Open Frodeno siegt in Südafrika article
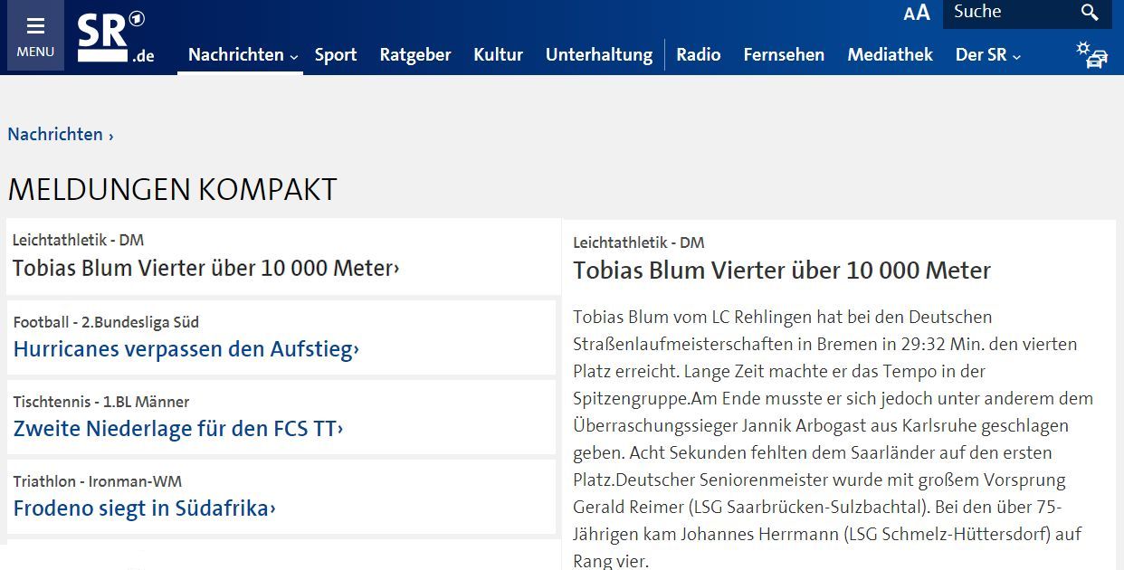This screenshot has width=1124, height=570. [x=145, y=508]
